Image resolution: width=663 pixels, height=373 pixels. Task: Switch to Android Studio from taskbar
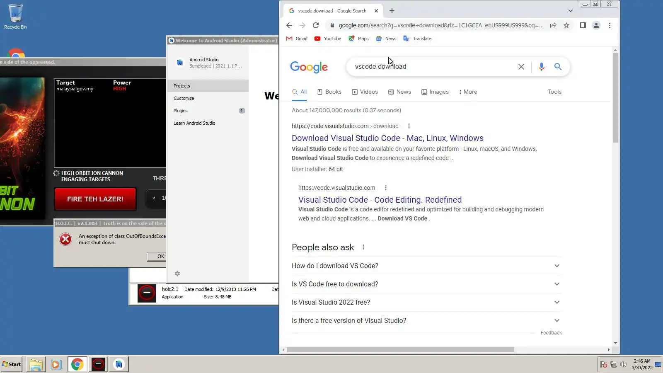(119, 364)
